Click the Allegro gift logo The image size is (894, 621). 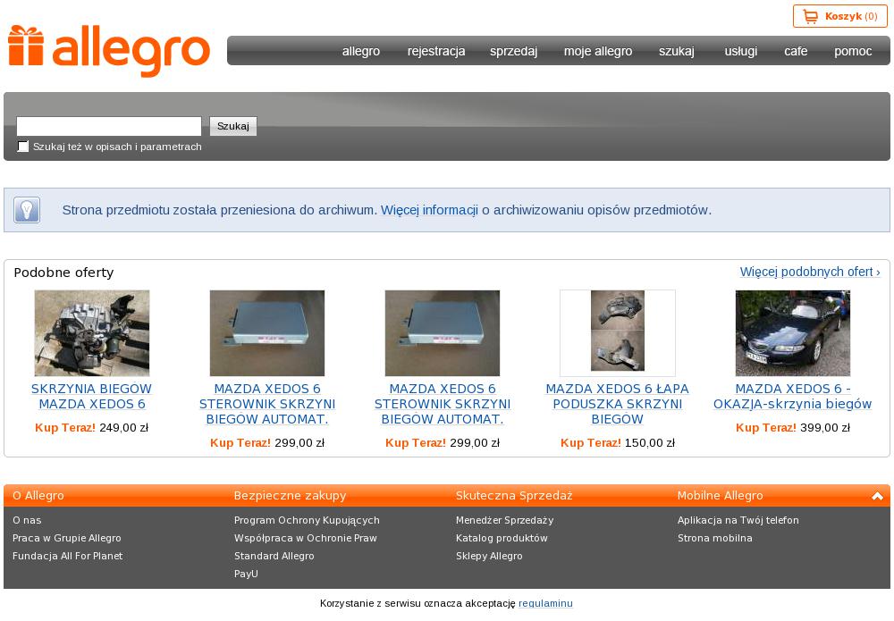108,51
